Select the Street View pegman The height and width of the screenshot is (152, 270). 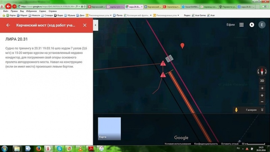point(236,110)
